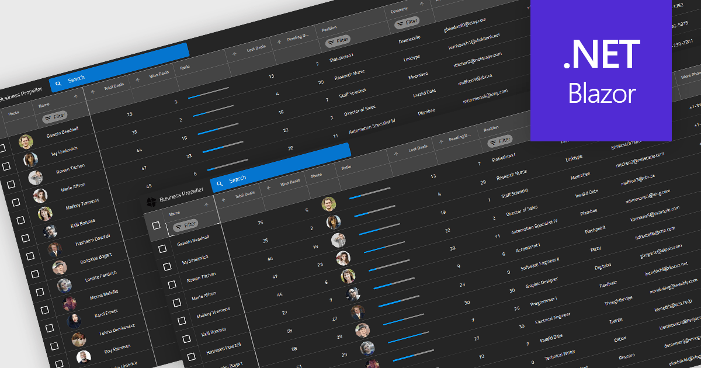Click Hasheem Dowzell name in back grid

(x=92, y=240)
